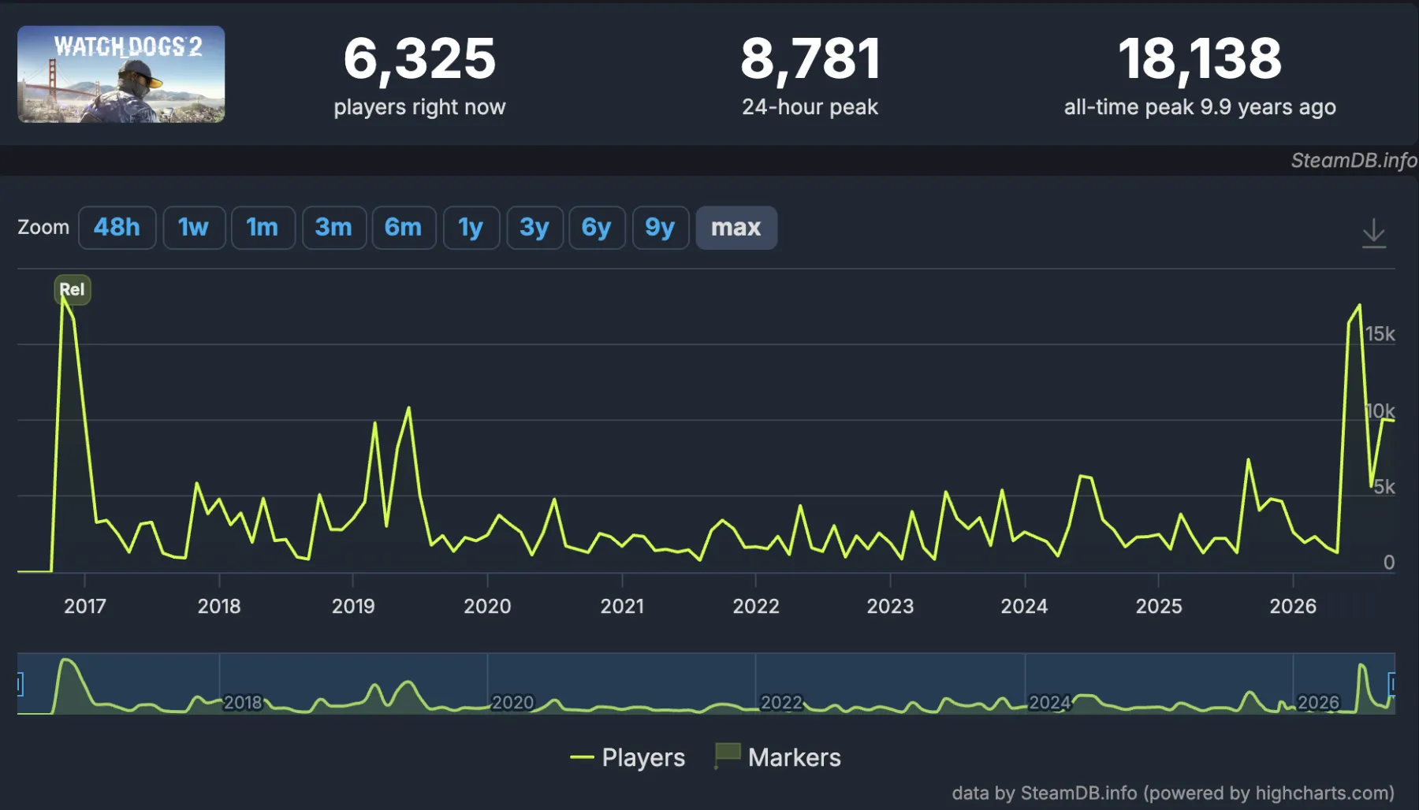The image size is (1419, 810).
Task: Click the 15k y-axis label
Action: [x=1380, y=334]
